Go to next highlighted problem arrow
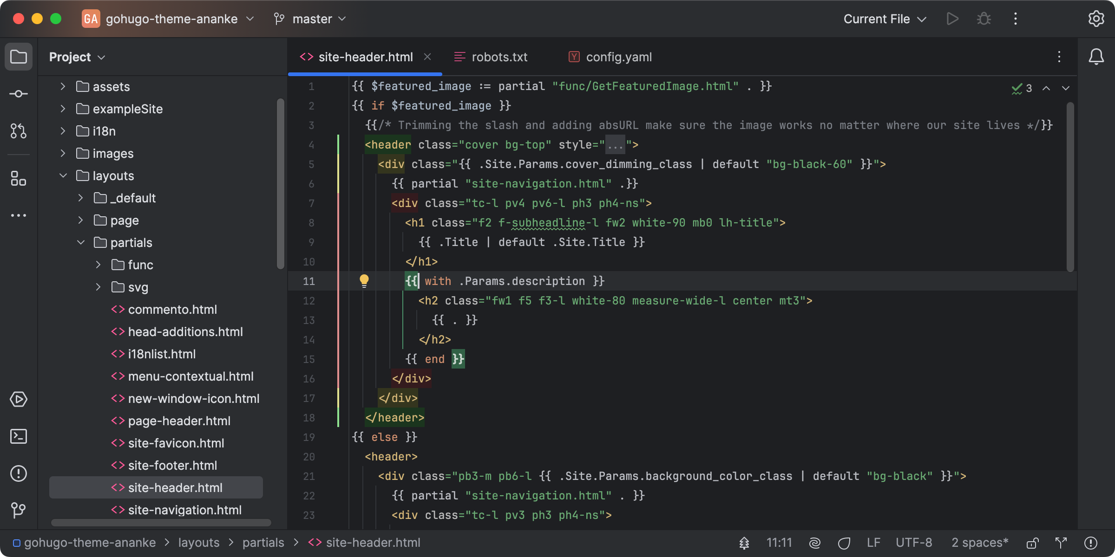1115x557 pixels. 1066,88
